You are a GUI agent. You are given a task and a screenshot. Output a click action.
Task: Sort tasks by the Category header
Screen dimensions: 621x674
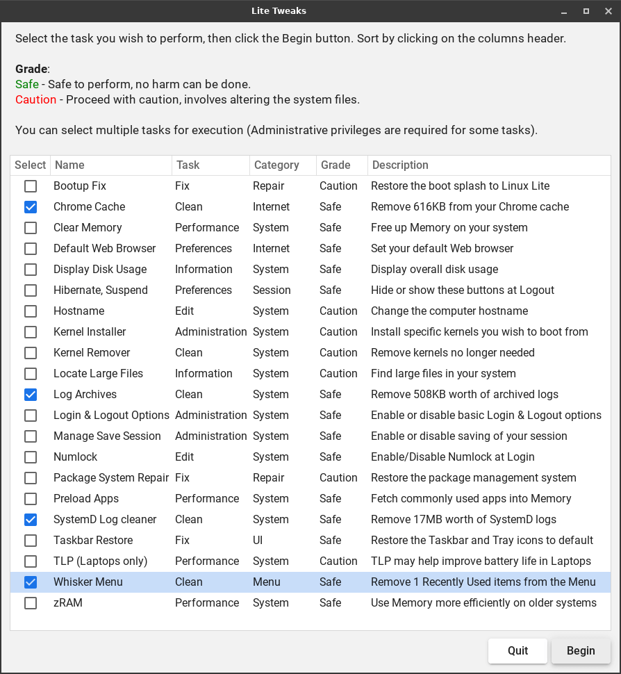pos(281,165)
